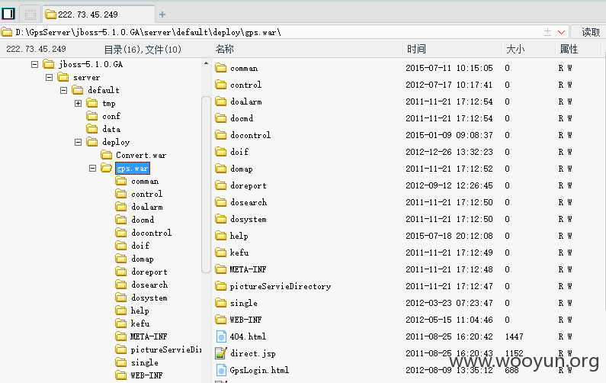606x383 pixels.
Task: Select data folder in tree
Action: (x=111, y=129)
